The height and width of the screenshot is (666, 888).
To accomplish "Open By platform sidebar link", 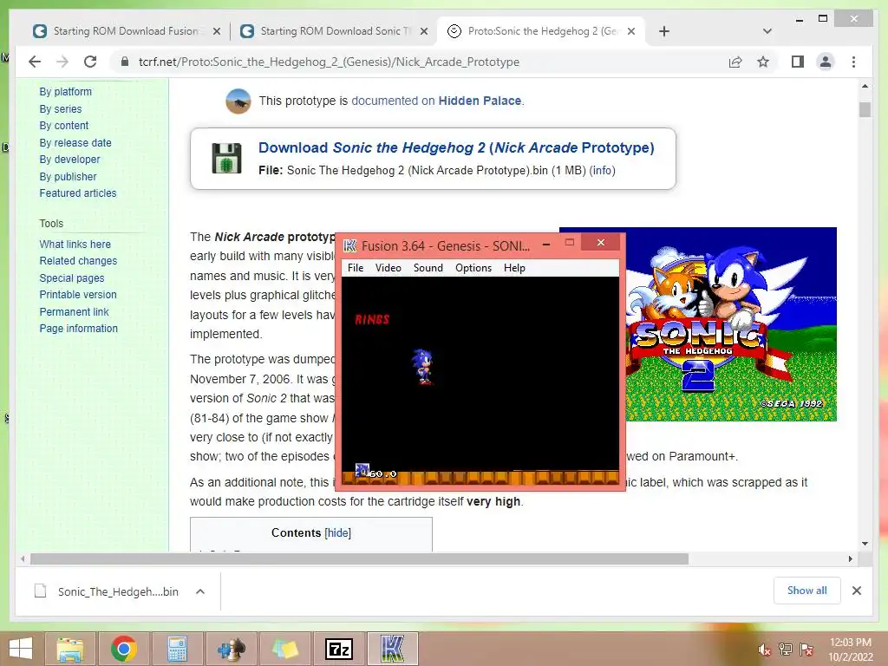I will [x=66, y=92].
